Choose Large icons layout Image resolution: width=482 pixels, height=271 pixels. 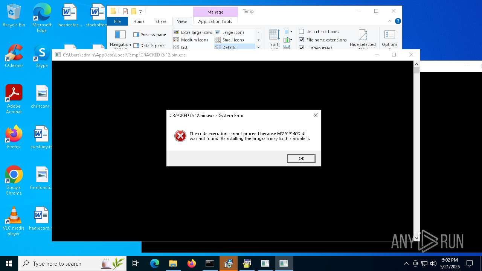(230, 32)
